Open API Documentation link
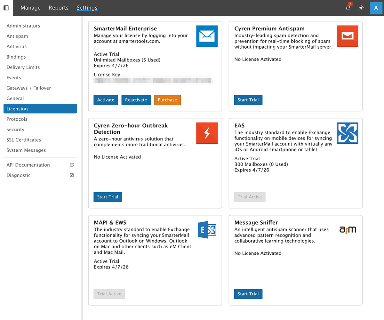The width and height of the screenshot is (384, 320). (x=28, y=165)
